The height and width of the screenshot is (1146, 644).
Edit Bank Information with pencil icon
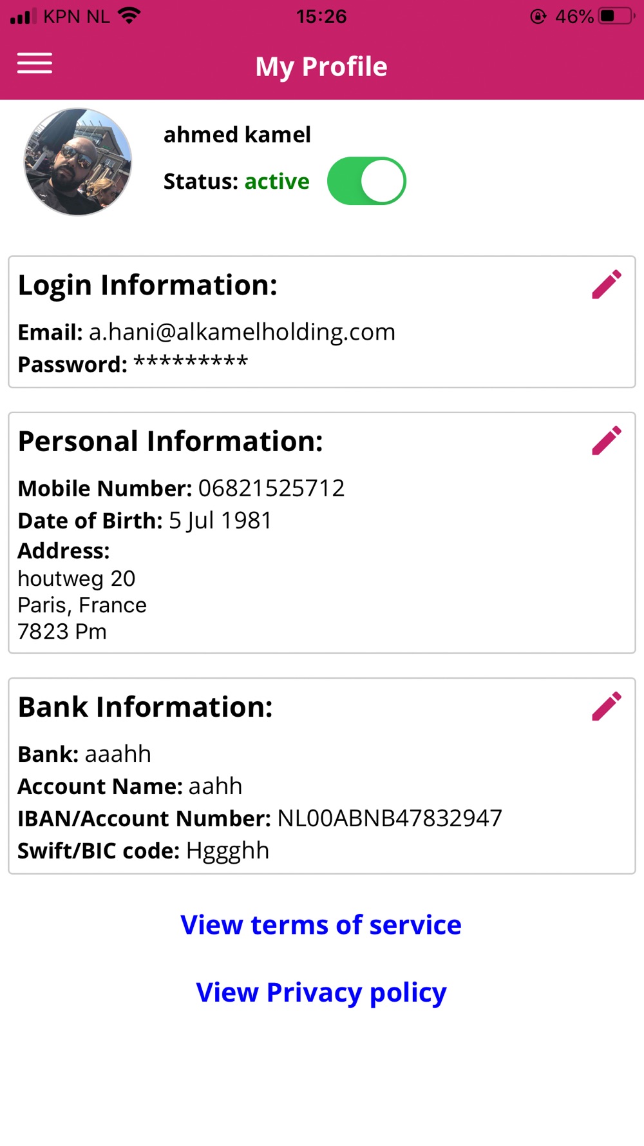(x=607, y=706)
